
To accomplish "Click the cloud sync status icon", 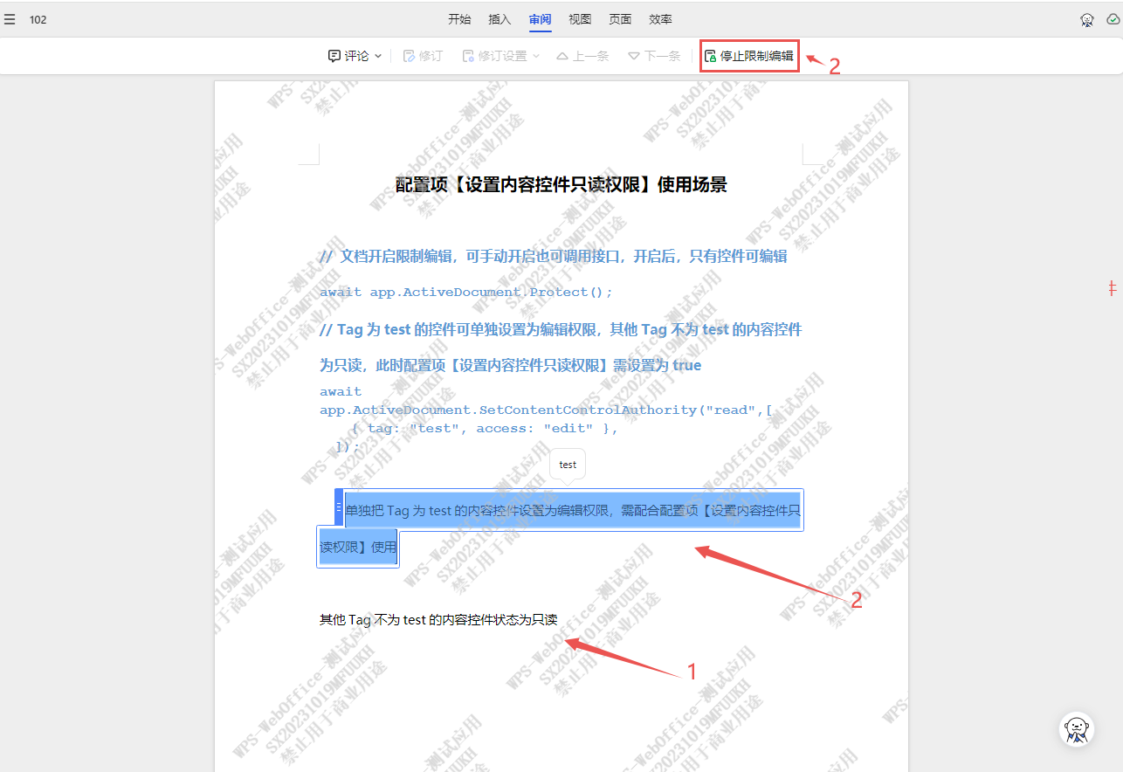I will pyautogui.click(x=1113, y=19).
